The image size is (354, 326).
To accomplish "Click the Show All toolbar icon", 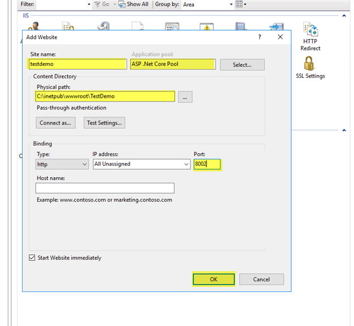I will (x=133, y=4).
